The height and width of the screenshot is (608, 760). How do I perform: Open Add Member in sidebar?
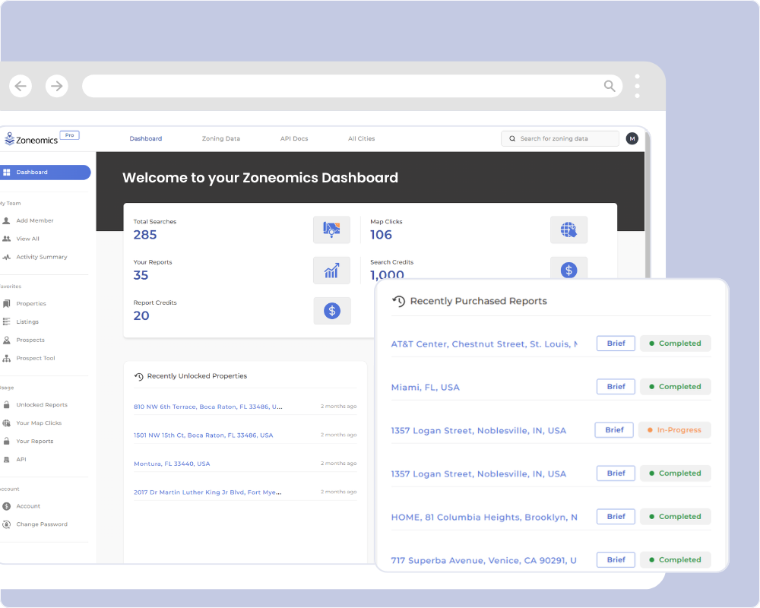(34, 220)
